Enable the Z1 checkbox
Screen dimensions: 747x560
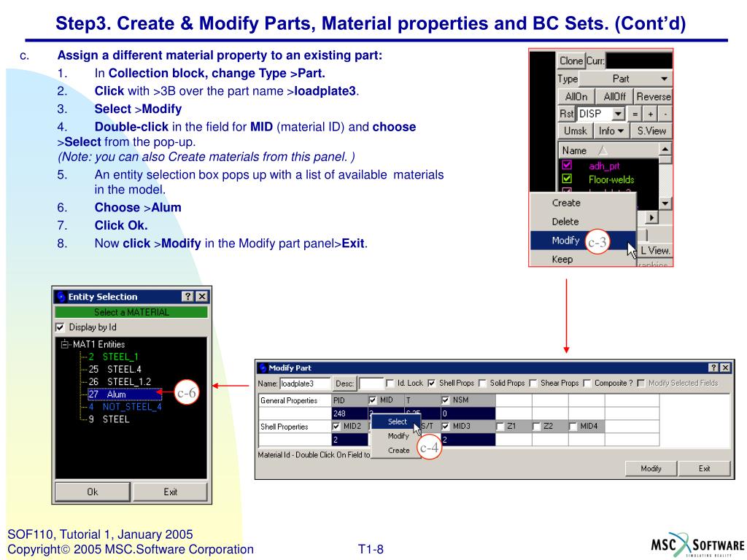tap(500, 426)
